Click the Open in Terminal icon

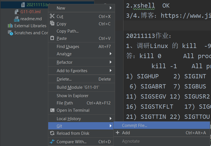tap(52, 110)
